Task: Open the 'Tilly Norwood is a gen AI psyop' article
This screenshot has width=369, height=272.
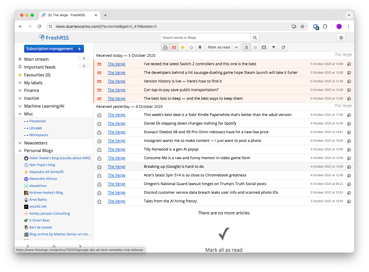Action: click(171, 149)
